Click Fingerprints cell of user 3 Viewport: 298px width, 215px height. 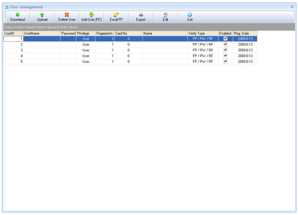[105, 50]
